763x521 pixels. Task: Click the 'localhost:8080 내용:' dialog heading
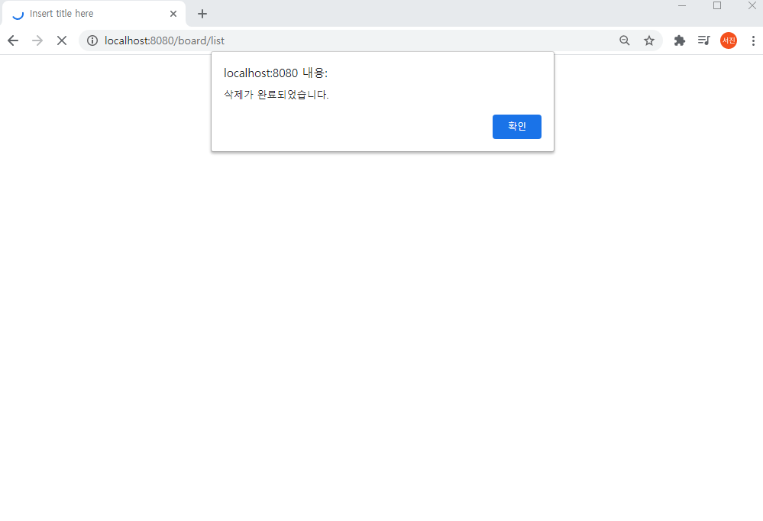(276, 73)
